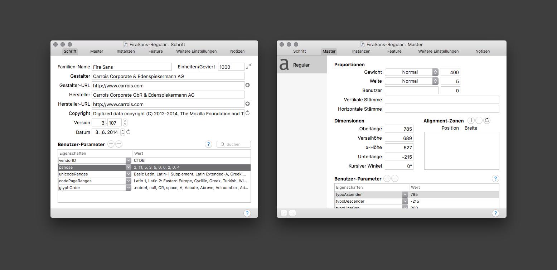Open the panose property dropdown
The image size is (557, 270).
tap(129, 167)
